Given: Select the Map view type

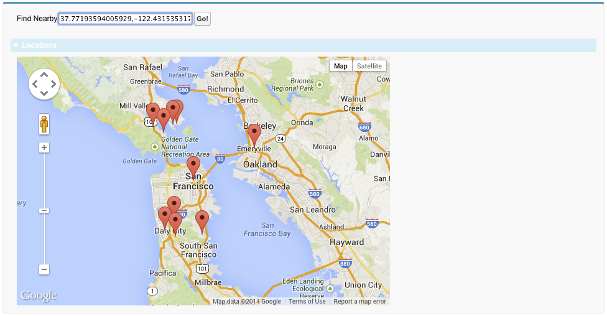Looking at the screenshot, I should 341,66.
